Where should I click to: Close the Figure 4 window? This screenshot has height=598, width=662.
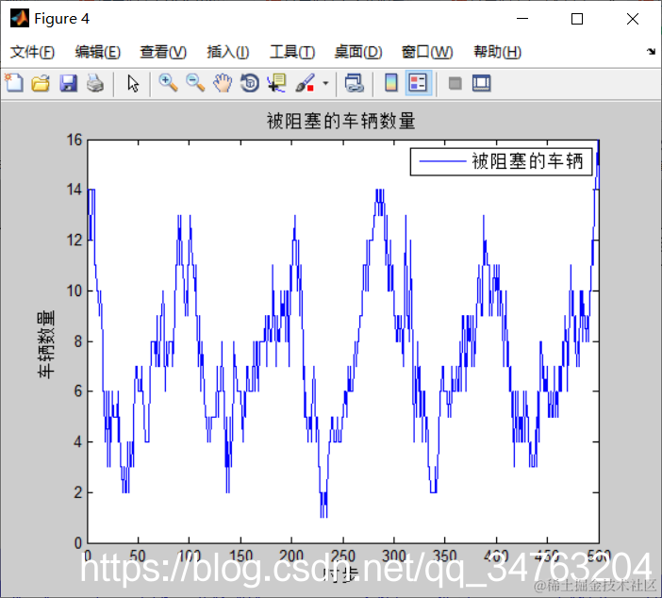tap(633, 19)
